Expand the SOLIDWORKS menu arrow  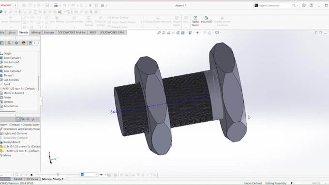point(15,5)
